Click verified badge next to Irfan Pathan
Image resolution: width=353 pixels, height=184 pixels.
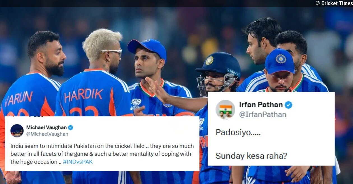click(x=289, y=105)
